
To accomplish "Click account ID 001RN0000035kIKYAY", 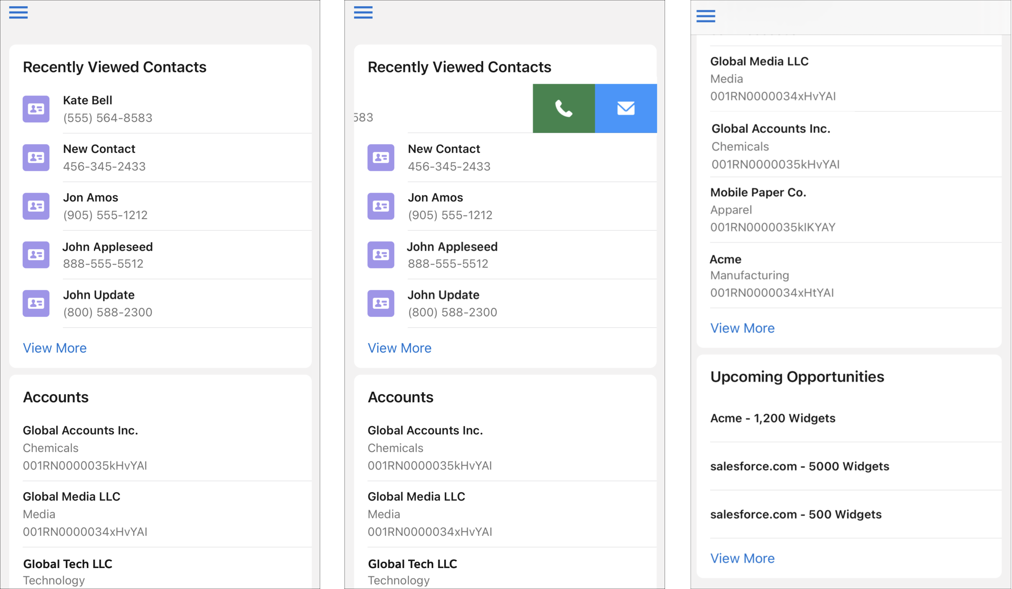I will (x=773, y=227).
